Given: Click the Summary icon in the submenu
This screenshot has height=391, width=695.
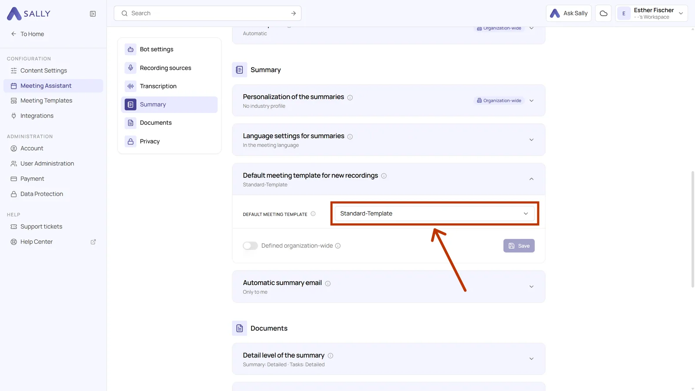Looking at the screenshot, I should point(131,105).
